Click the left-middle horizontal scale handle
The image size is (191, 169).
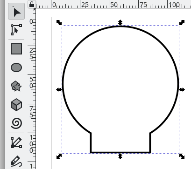point(59,89)
